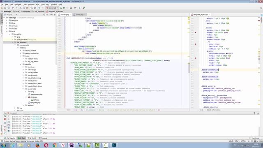The height and width of the screenshot is (148, 263).
Task: Click the Cut toolbar icon
Action: point(21,8)
